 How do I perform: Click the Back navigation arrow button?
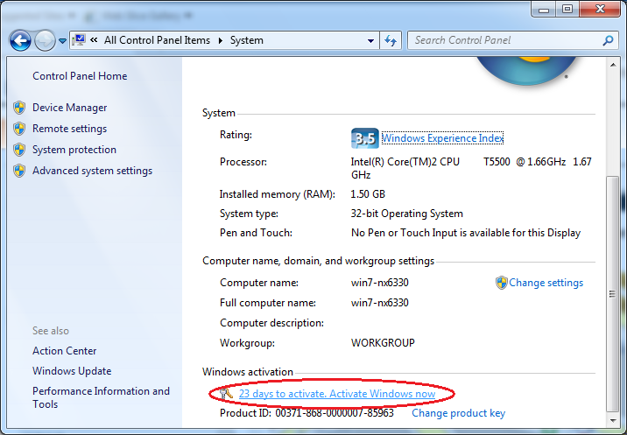point(20,40)
